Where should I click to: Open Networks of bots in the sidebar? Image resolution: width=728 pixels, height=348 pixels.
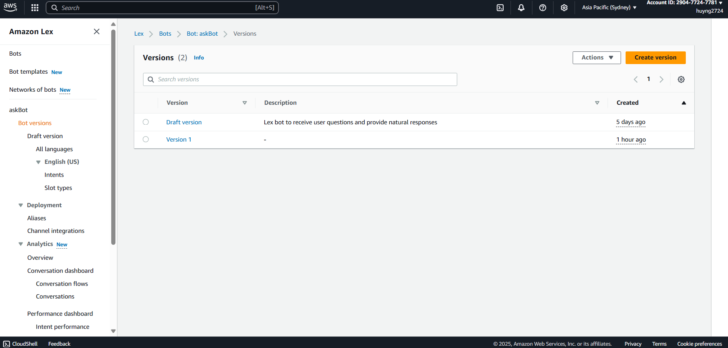coord(33,90)
